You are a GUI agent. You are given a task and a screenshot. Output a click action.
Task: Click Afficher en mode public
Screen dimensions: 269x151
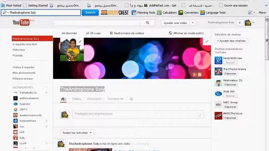tap(187, 33)
